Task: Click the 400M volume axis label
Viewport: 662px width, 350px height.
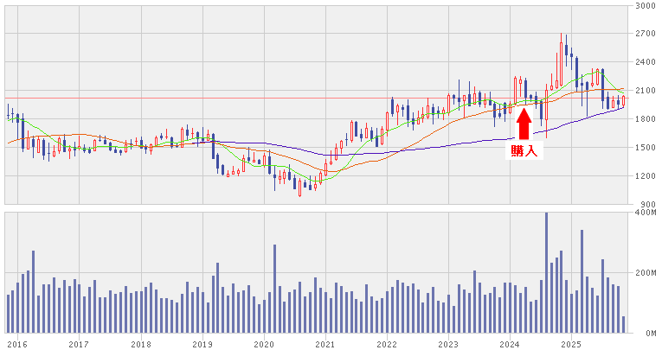Action: pyautogui.click(x=644, y=212)
